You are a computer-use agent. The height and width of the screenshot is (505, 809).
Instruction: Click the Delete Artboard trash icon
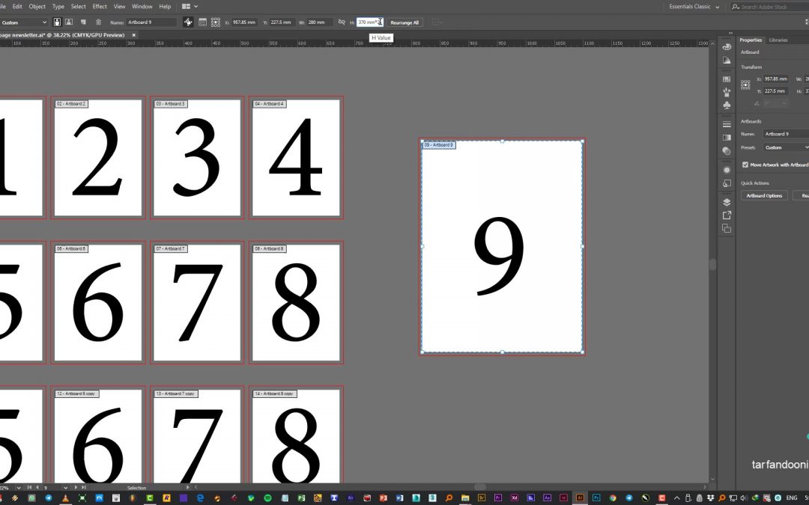coord(97,22)
